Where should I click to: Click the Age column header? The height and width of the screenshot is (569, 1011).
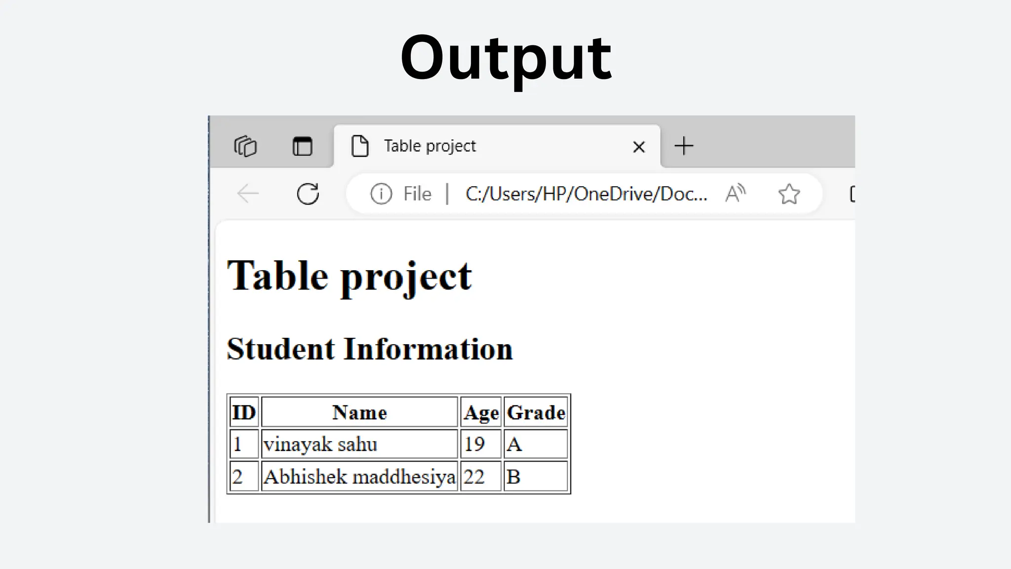tap(481, 412)
